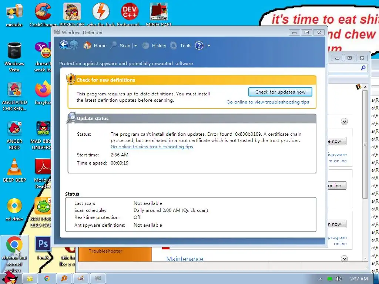Click the partially hidden 'online' button
Screen dimensions: 379x284
point(337,186)
